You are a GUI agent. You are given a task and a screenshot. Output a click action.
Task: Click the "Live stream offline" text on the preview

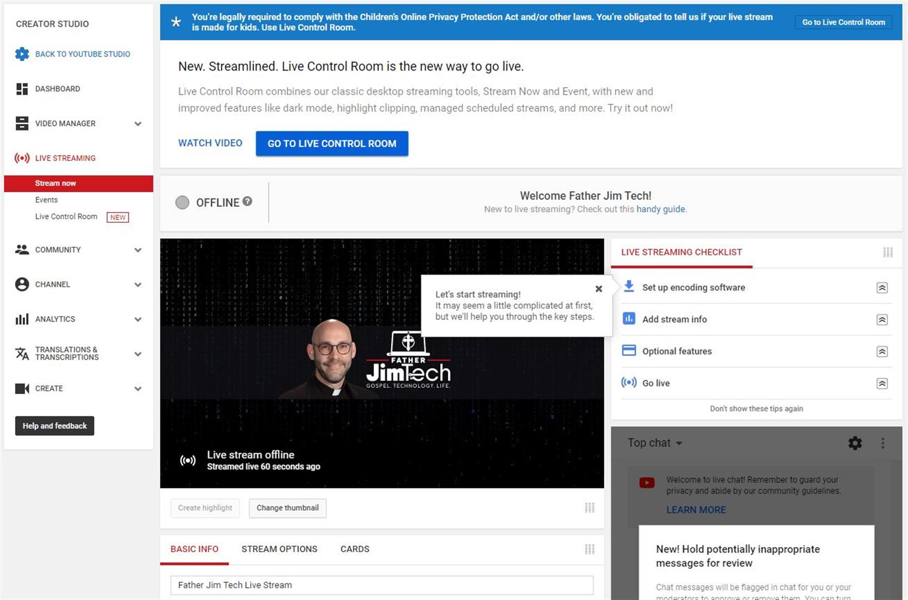coord(251,454)
